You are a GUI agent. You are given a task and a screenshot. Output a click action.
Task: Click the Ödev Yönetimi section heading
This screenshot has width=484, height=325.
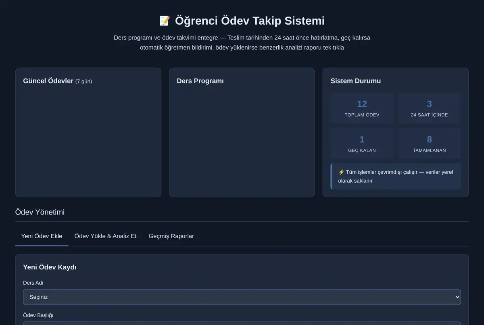pos(40,212)
